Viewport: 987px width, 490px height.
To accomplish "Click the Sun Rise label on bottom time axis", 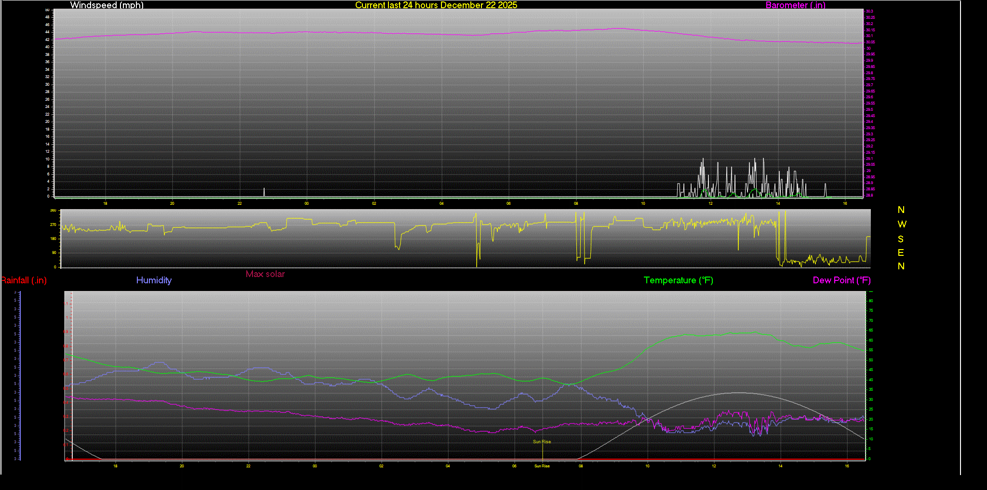I will click(542, 466).
